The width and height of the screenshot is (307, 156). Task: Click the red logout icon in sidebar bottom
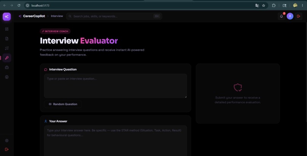pyautogui.click(x=7, y=150)
